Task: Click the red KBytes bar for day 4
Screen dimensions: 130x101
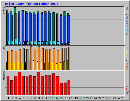Action: [19, 83]
